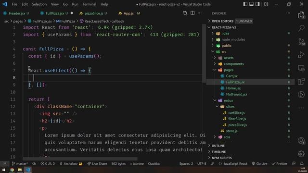
Task: Open Cart.jsx in explorer
Action: [x=231, y=76]
